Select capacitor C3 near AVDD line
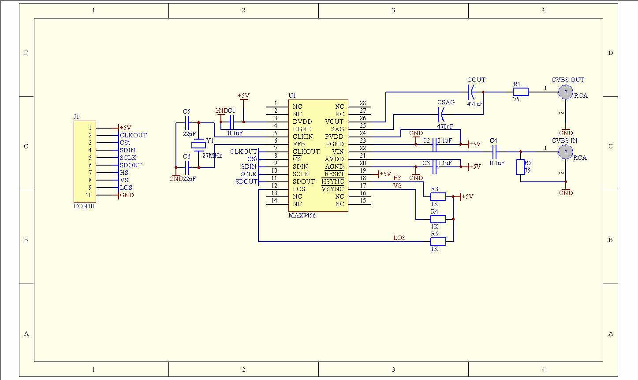This screenshot has width=638, height=380. [x=435, y=166]
